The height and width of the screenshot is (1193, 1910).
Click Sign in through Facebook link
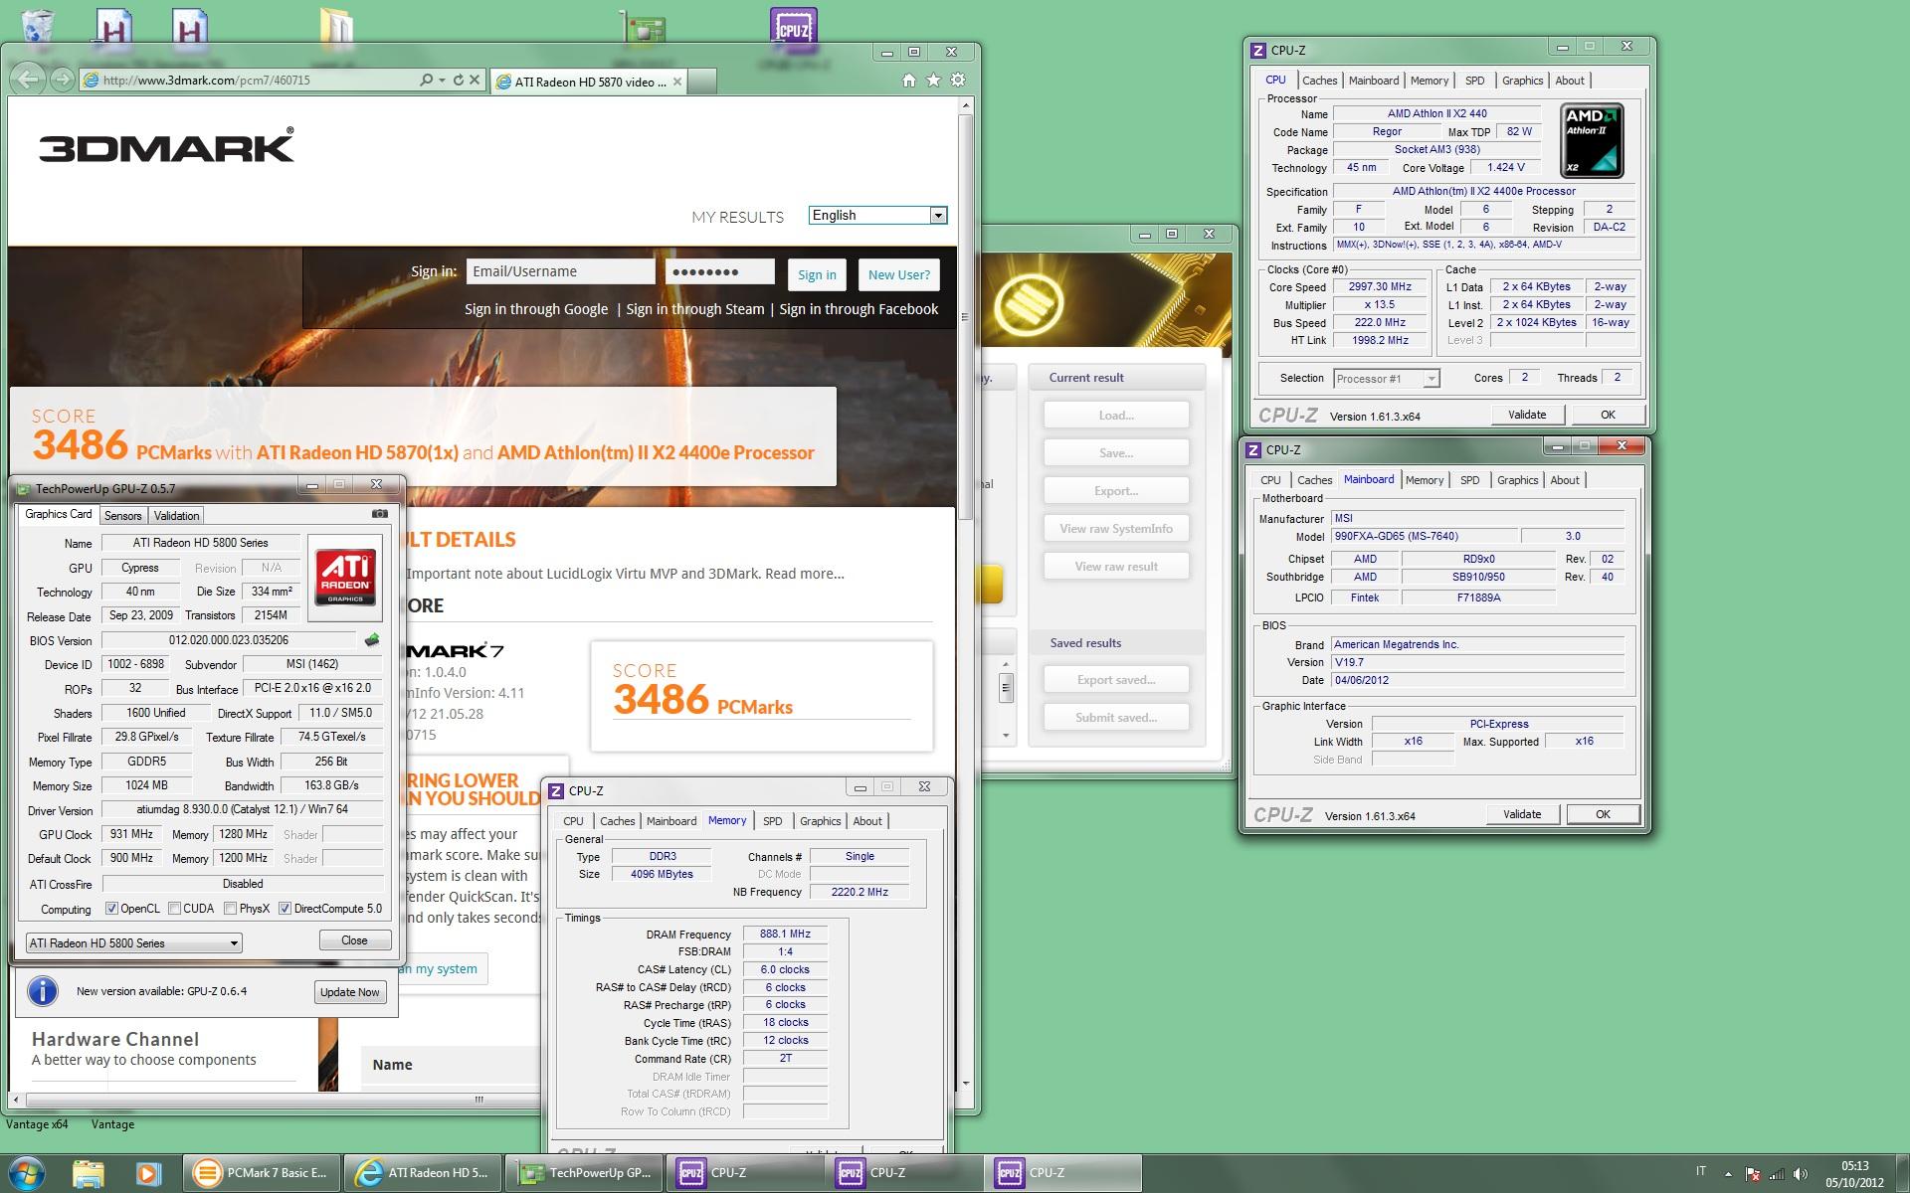859,309
